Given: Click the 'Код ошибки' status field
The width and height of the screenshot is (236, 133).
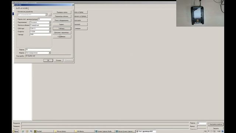Looking at the screenshot, I should (x=48, y=56).
